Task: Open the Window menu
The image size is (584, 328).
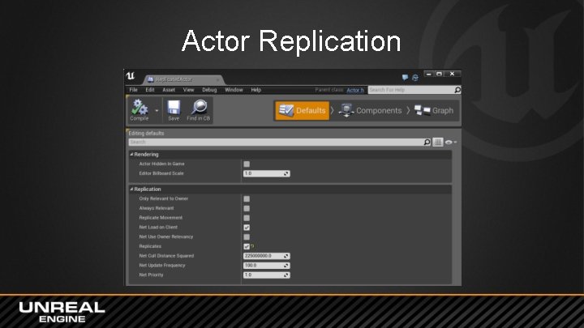Action: point(234,90)
